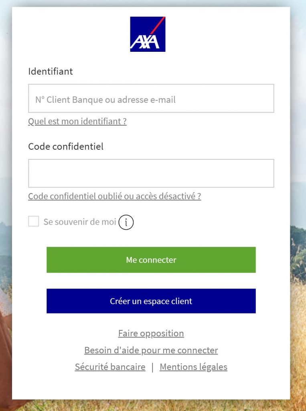This screenshot has width=306, height=411.
Task: Follow 'Code confidentiel oublié ou accès désactivé ?'
Action: tap(115, 196)
